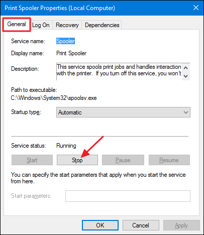Close the Print Spooler Properties dialog
Screen dimensions: 204x235
click(x=196, y=8)
